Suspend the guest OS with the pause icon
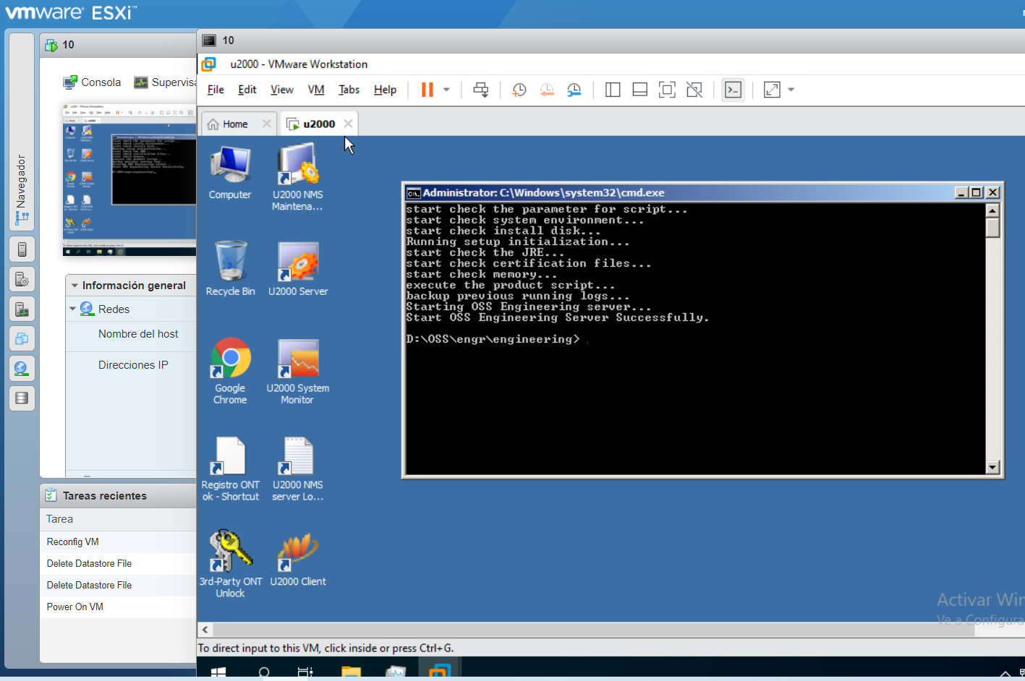Screen dimensions: 1025x681 (426, 89)
